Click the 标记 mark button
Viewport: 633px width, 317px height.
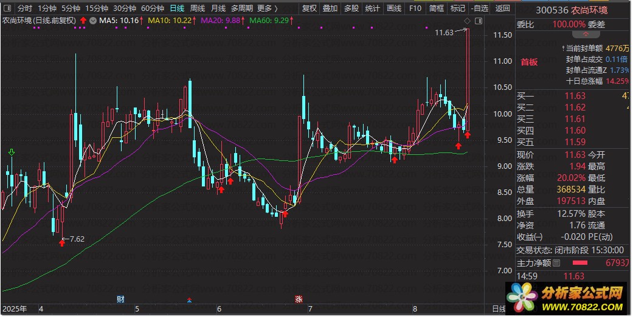pyautogui.click(x=458, y=8)
